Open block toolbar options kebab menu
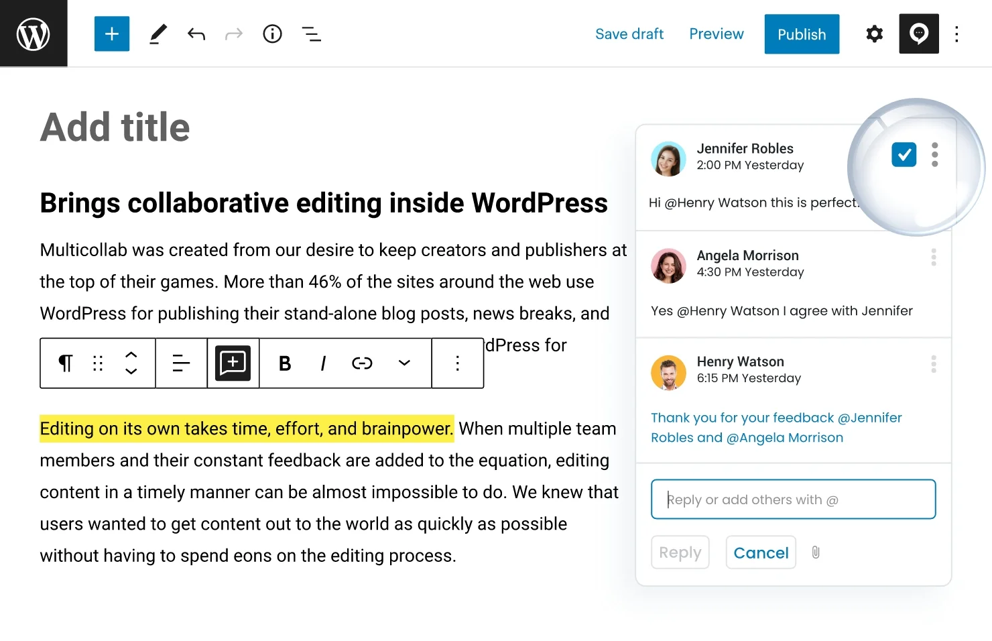 coord(458,363)
